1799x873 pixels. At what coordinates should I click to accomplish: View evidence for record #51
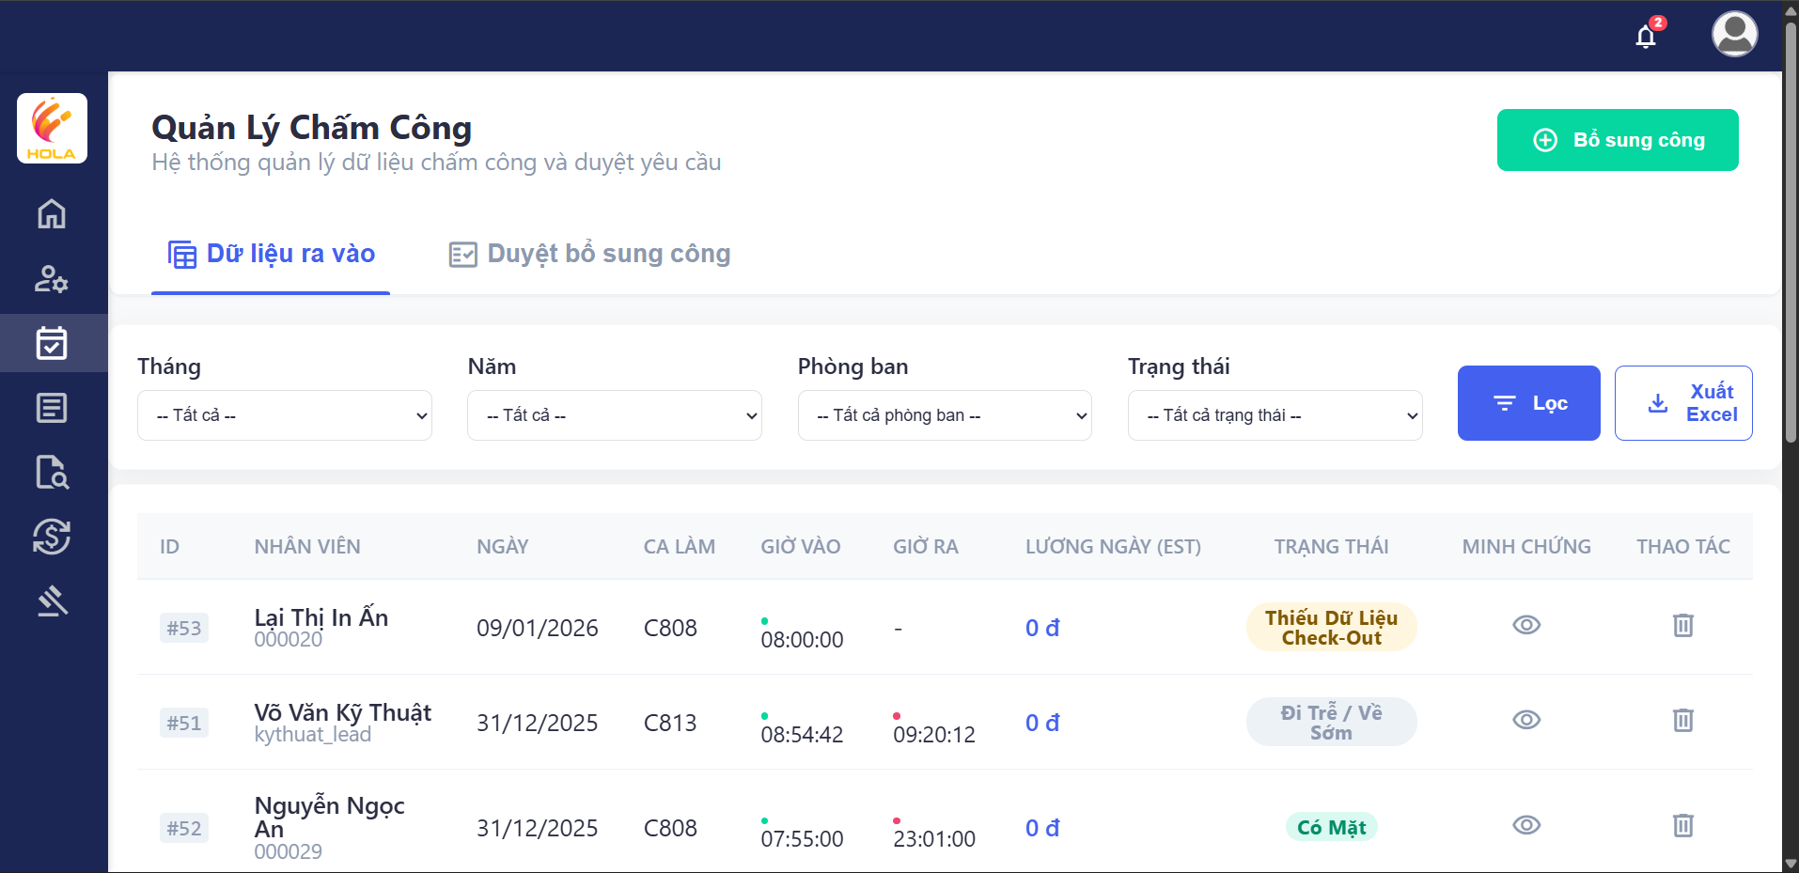[1525, 720]
